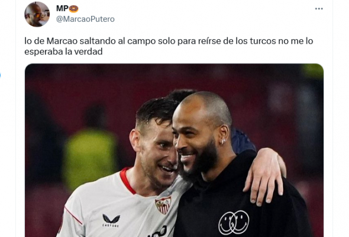Click the double smiley logo on hoodie
This screenshot has width=349, height=237.
234,223
